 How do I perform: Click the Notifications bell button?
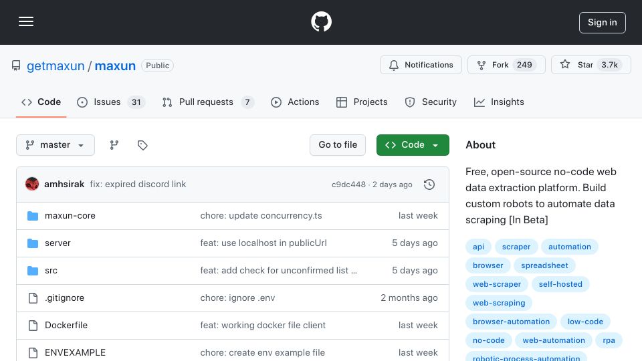coord(421,65)
